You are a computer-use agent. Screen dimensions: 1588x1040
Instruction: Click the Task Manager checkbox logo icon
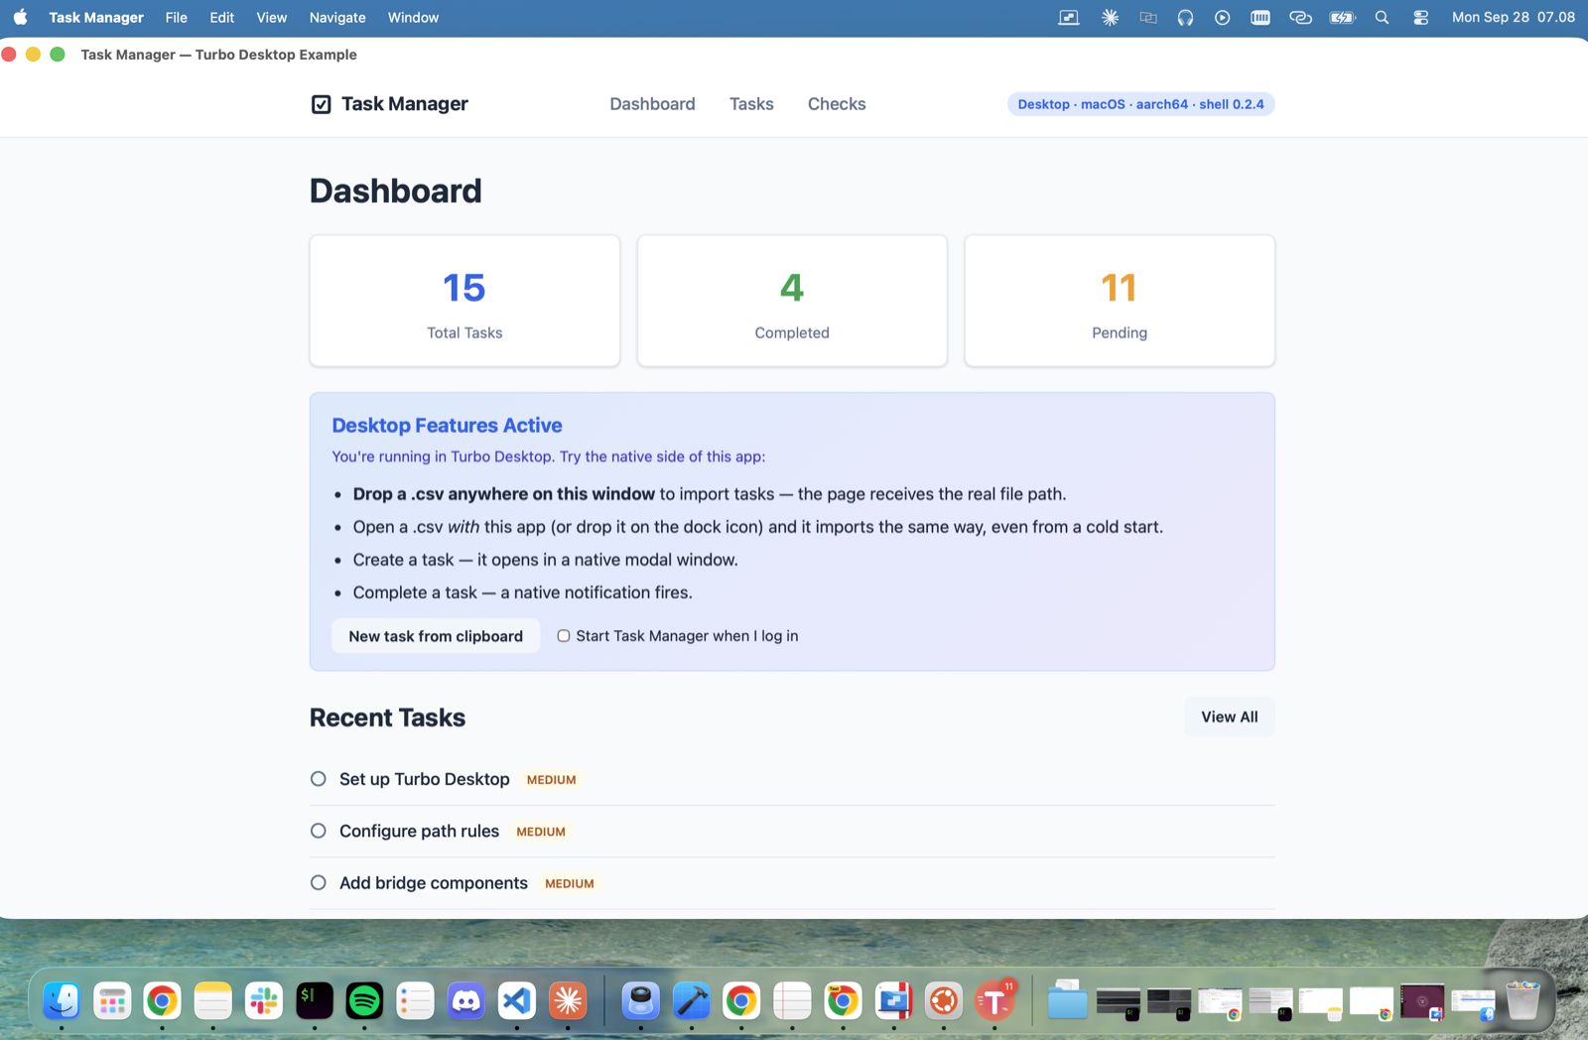coord(321,104)
